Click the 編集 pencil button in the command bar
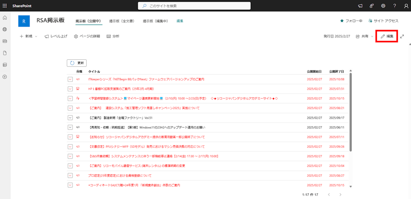The image size is (411, 199). [x=387, y=36]
